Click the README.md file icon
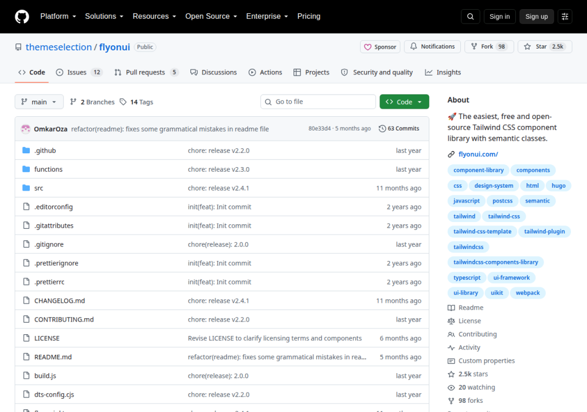This screenshot has height=412, width=587. (x=26, y=356)
